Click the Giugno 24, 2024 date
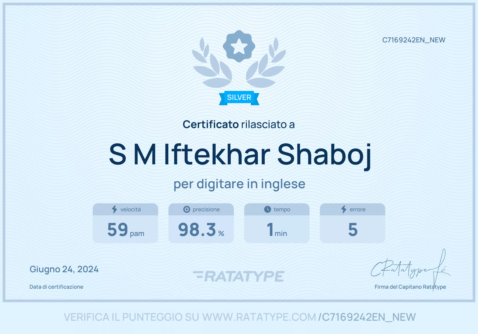Screen dimensions: 478x334 (x=64, y=269)
